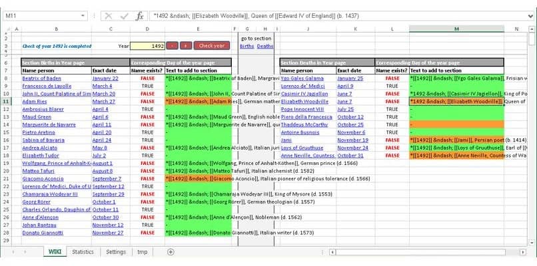Click the horizontal scrollbar right arrow

pos(523,252)
